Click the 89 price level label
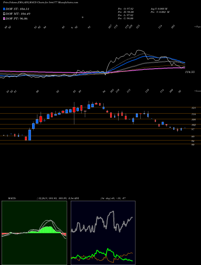Image resolution: width=201 pixels, height=265 pixels. tap(193, 137)
